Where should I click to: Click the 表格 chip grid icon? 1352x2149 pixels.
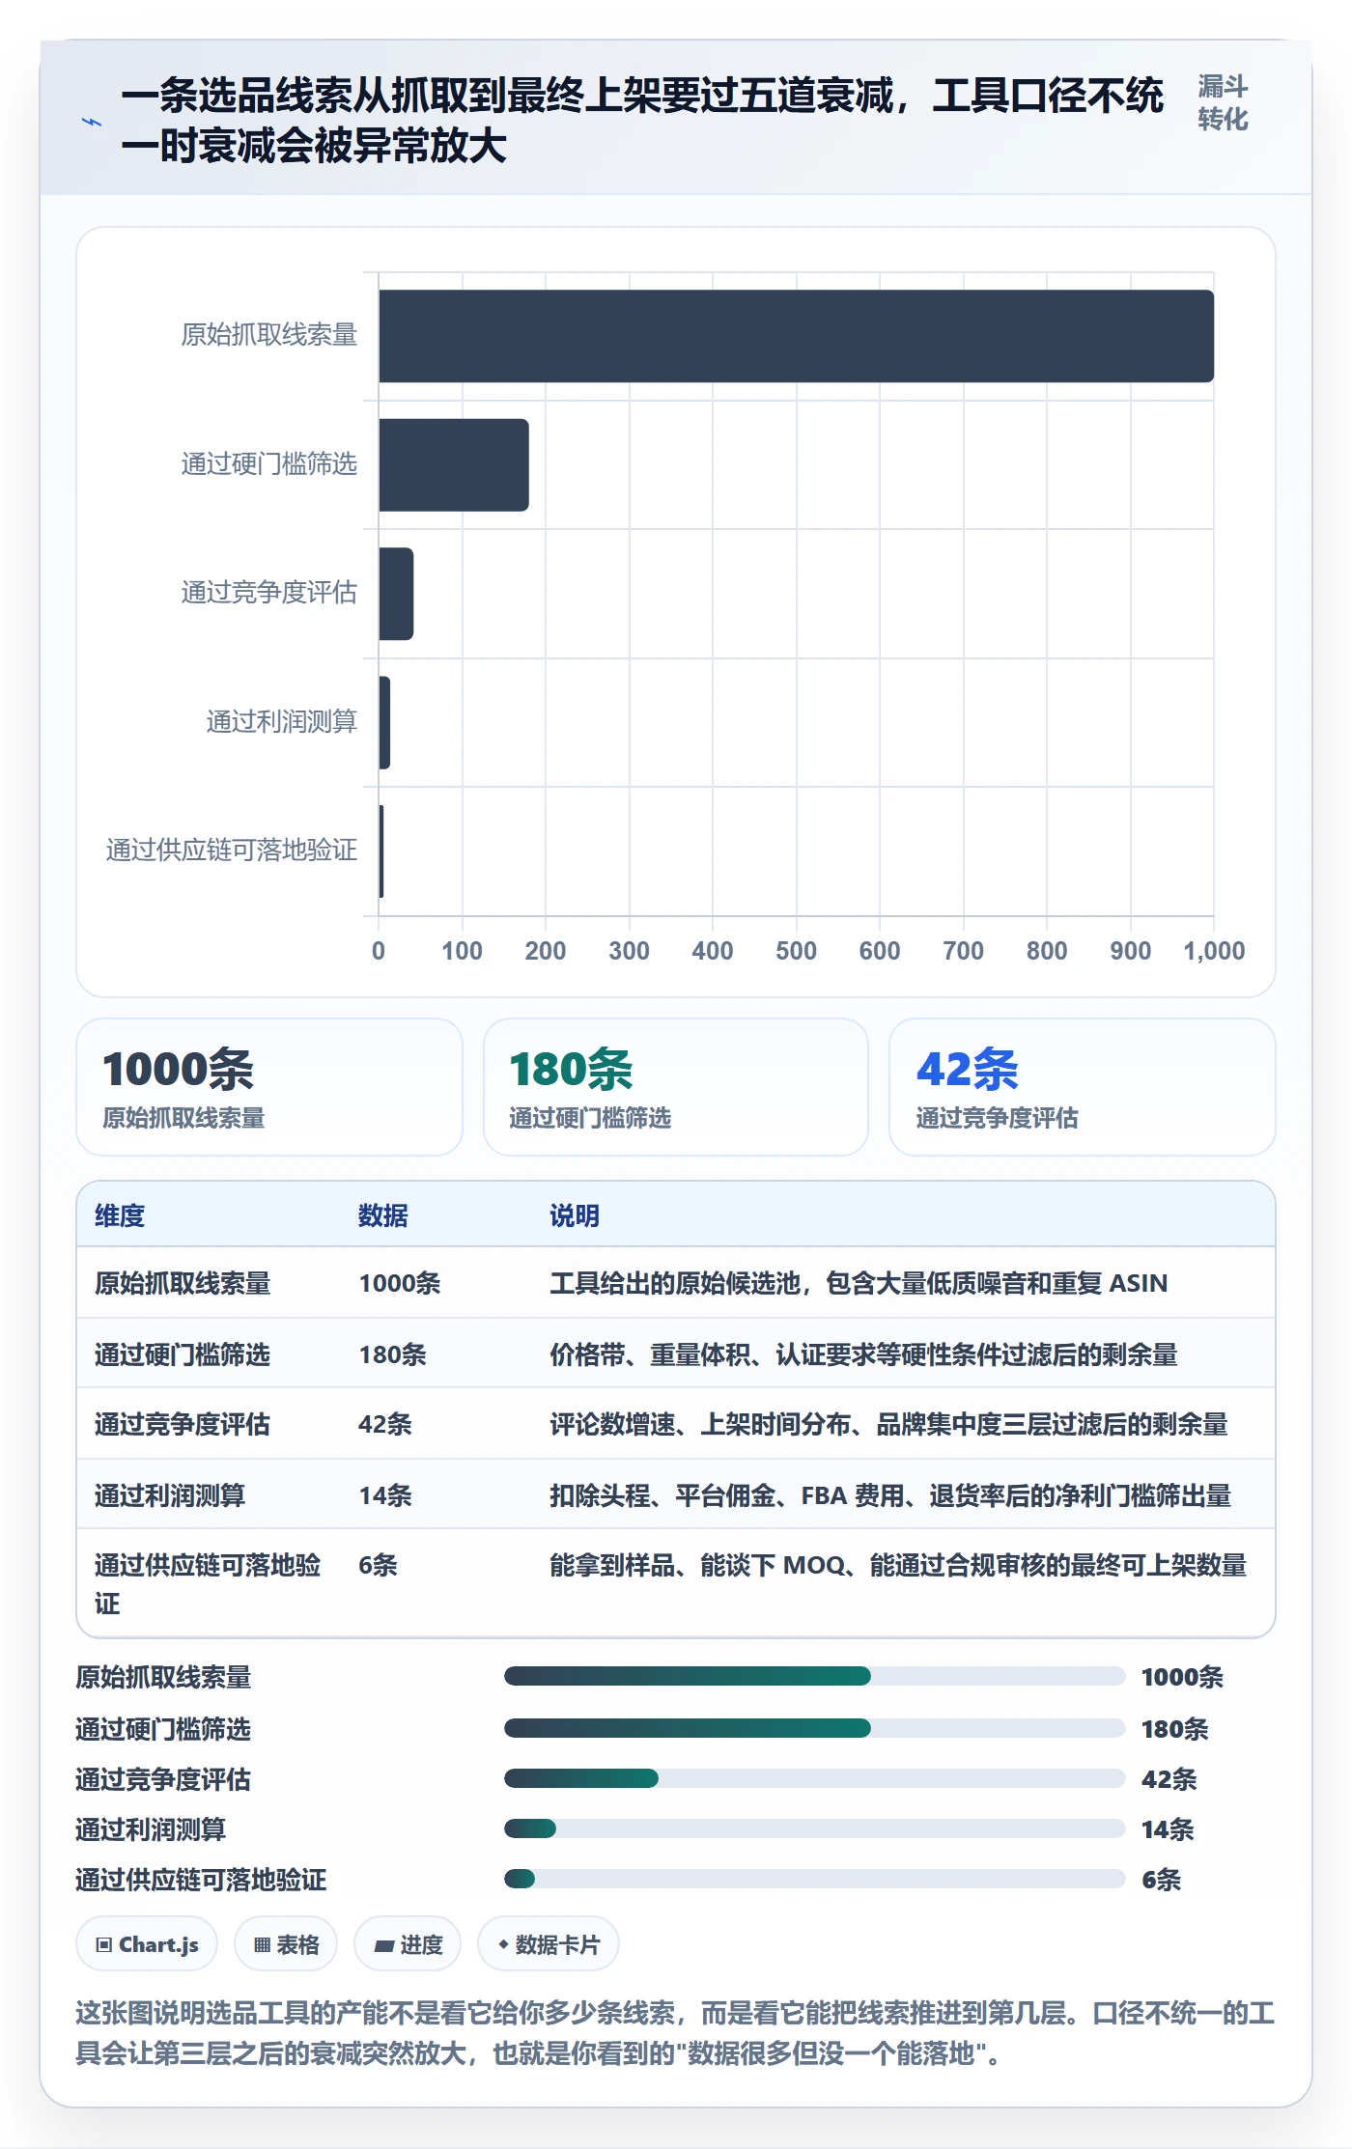tap(262, 1944)
